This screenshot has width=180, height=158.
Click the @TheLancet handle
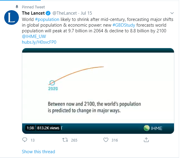click(65, 13)
